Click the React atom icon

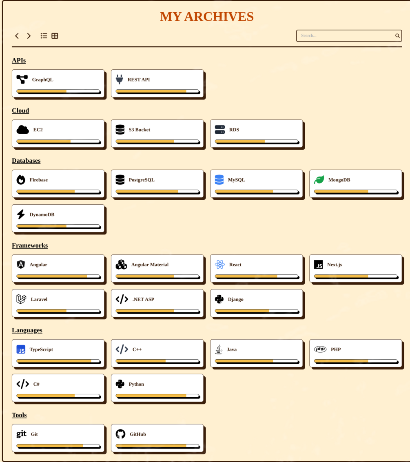pyautogui.click(x=219, y=265)
